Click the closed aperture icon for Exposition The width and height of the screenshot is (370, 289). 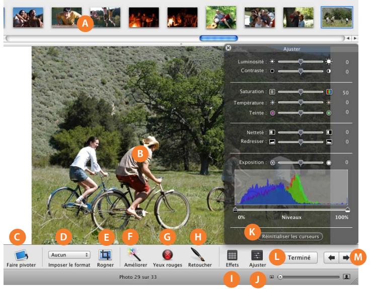[x=272, y=163]
